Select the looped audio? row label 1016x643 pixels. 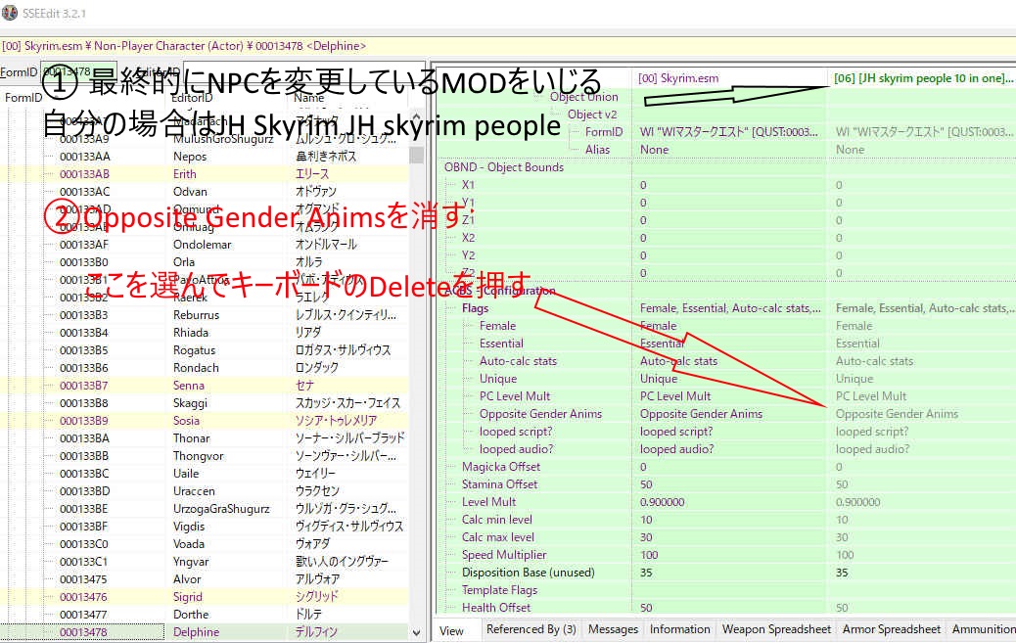[x=517, y=448]
